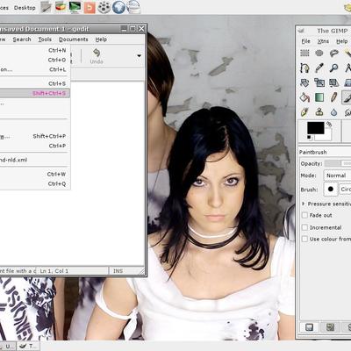Click the Ln 1, Col 1 status text

(54, 271)
